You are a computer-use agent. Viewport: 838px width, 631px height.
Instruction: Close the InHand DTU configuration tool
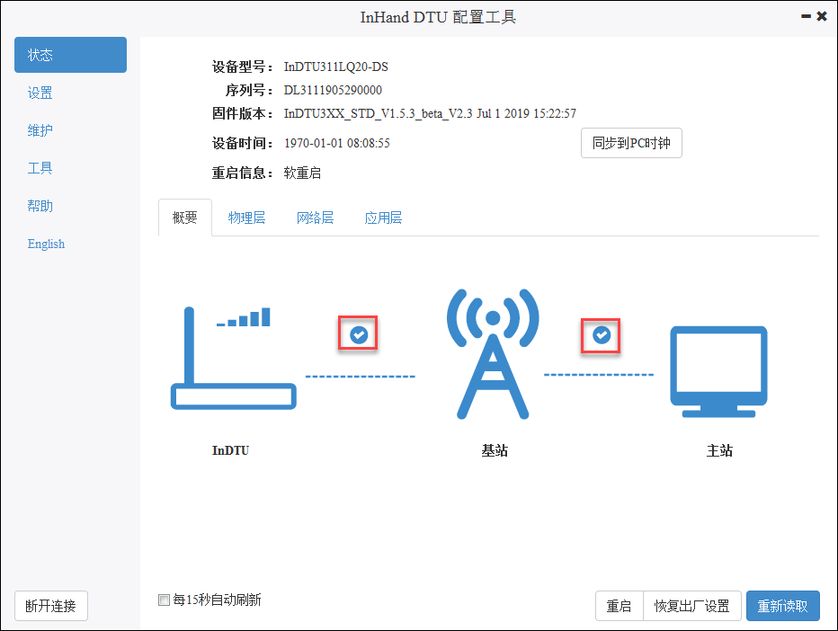[822, 16]
